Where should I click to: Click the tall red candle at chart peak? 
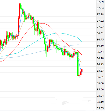click(x=20, y=11)
